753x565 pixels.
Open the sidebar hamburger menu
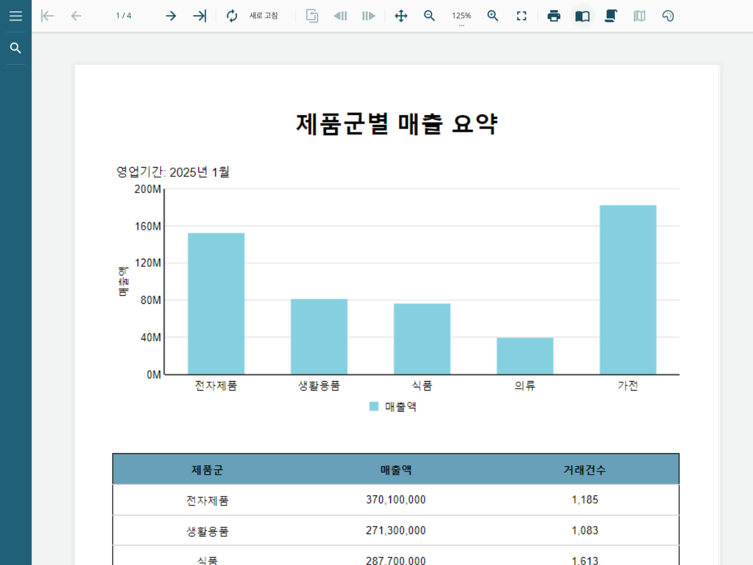click(x=16, y=16)
